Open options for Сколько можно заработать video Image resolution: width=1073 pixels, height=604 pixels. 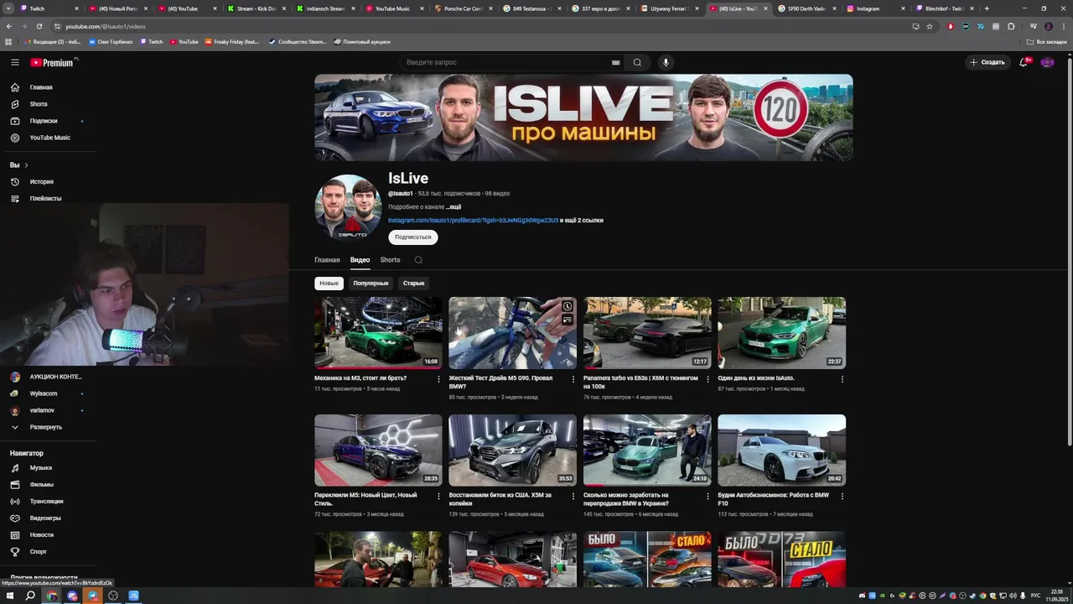708,497
